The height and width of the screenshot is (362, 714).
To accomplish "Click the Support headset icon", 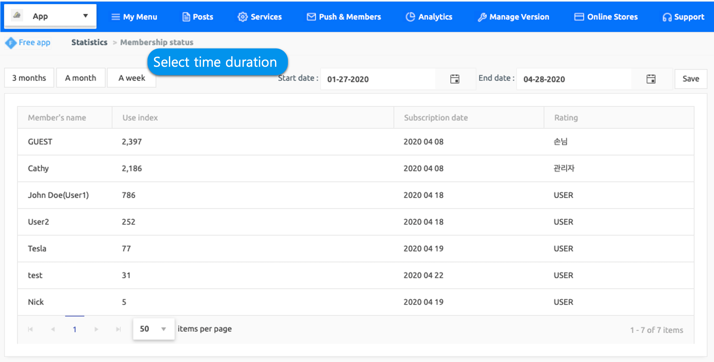I will [x=666, y=17].
